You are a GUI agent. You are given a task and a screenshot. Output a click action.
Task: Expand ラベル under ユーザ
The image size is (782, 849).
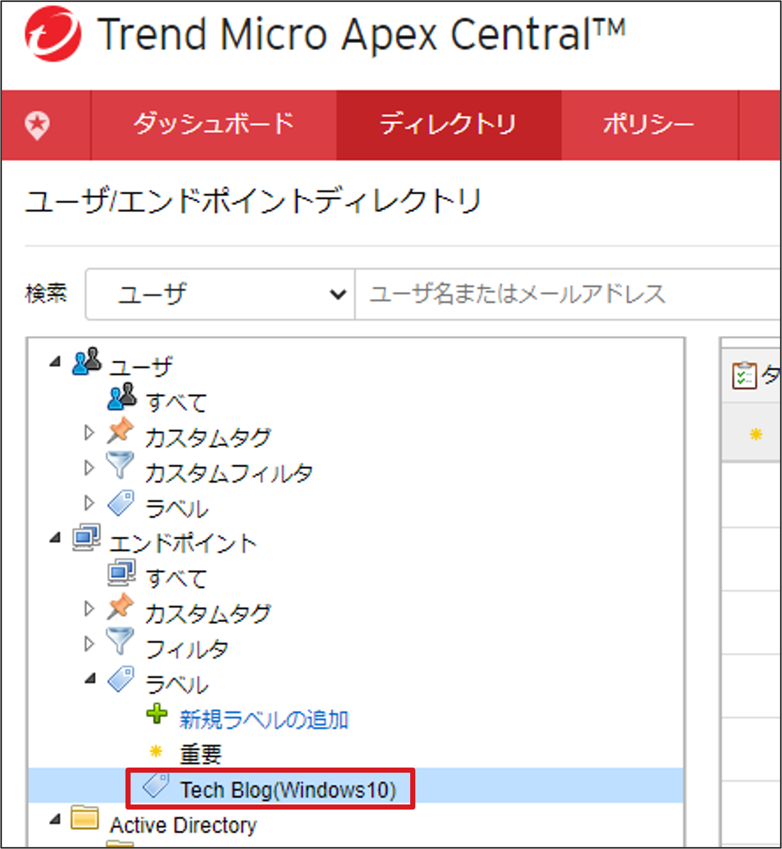89,503
